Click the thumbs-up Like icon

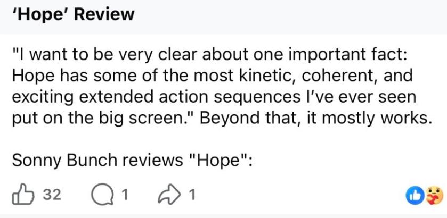(22, 195)
